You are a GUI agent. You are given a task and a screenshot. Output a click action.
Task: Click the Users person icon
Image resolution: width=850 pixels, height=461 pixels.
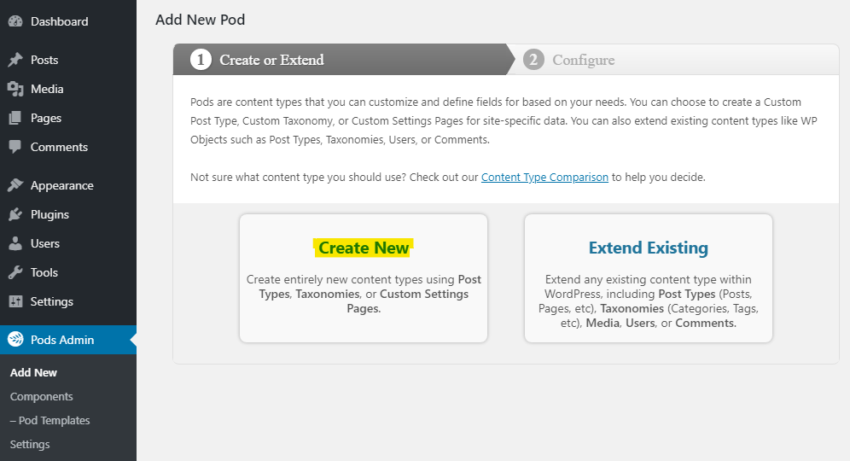tap(15, 243)
